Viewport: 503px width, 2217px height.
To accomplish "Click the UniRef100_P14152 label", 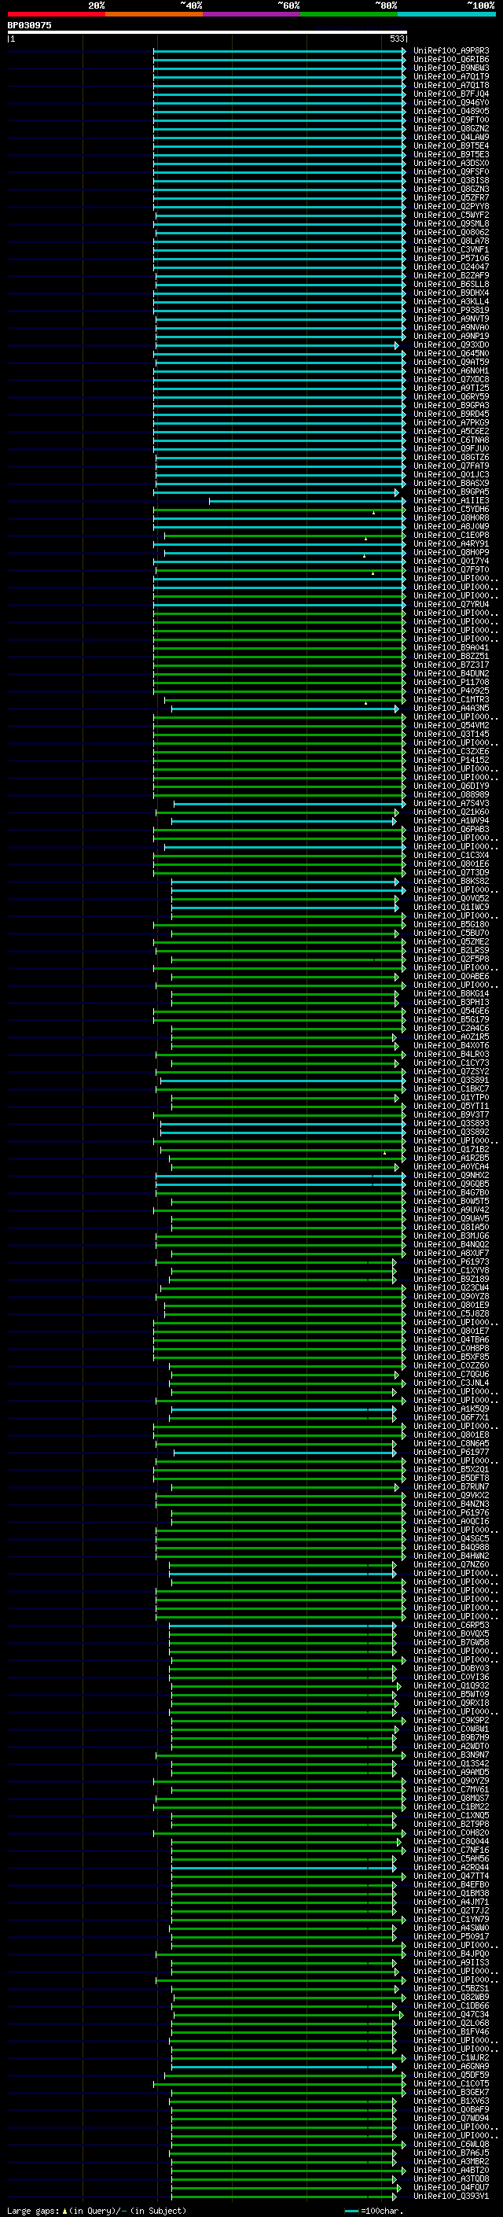I will click(x=451, y=760).
